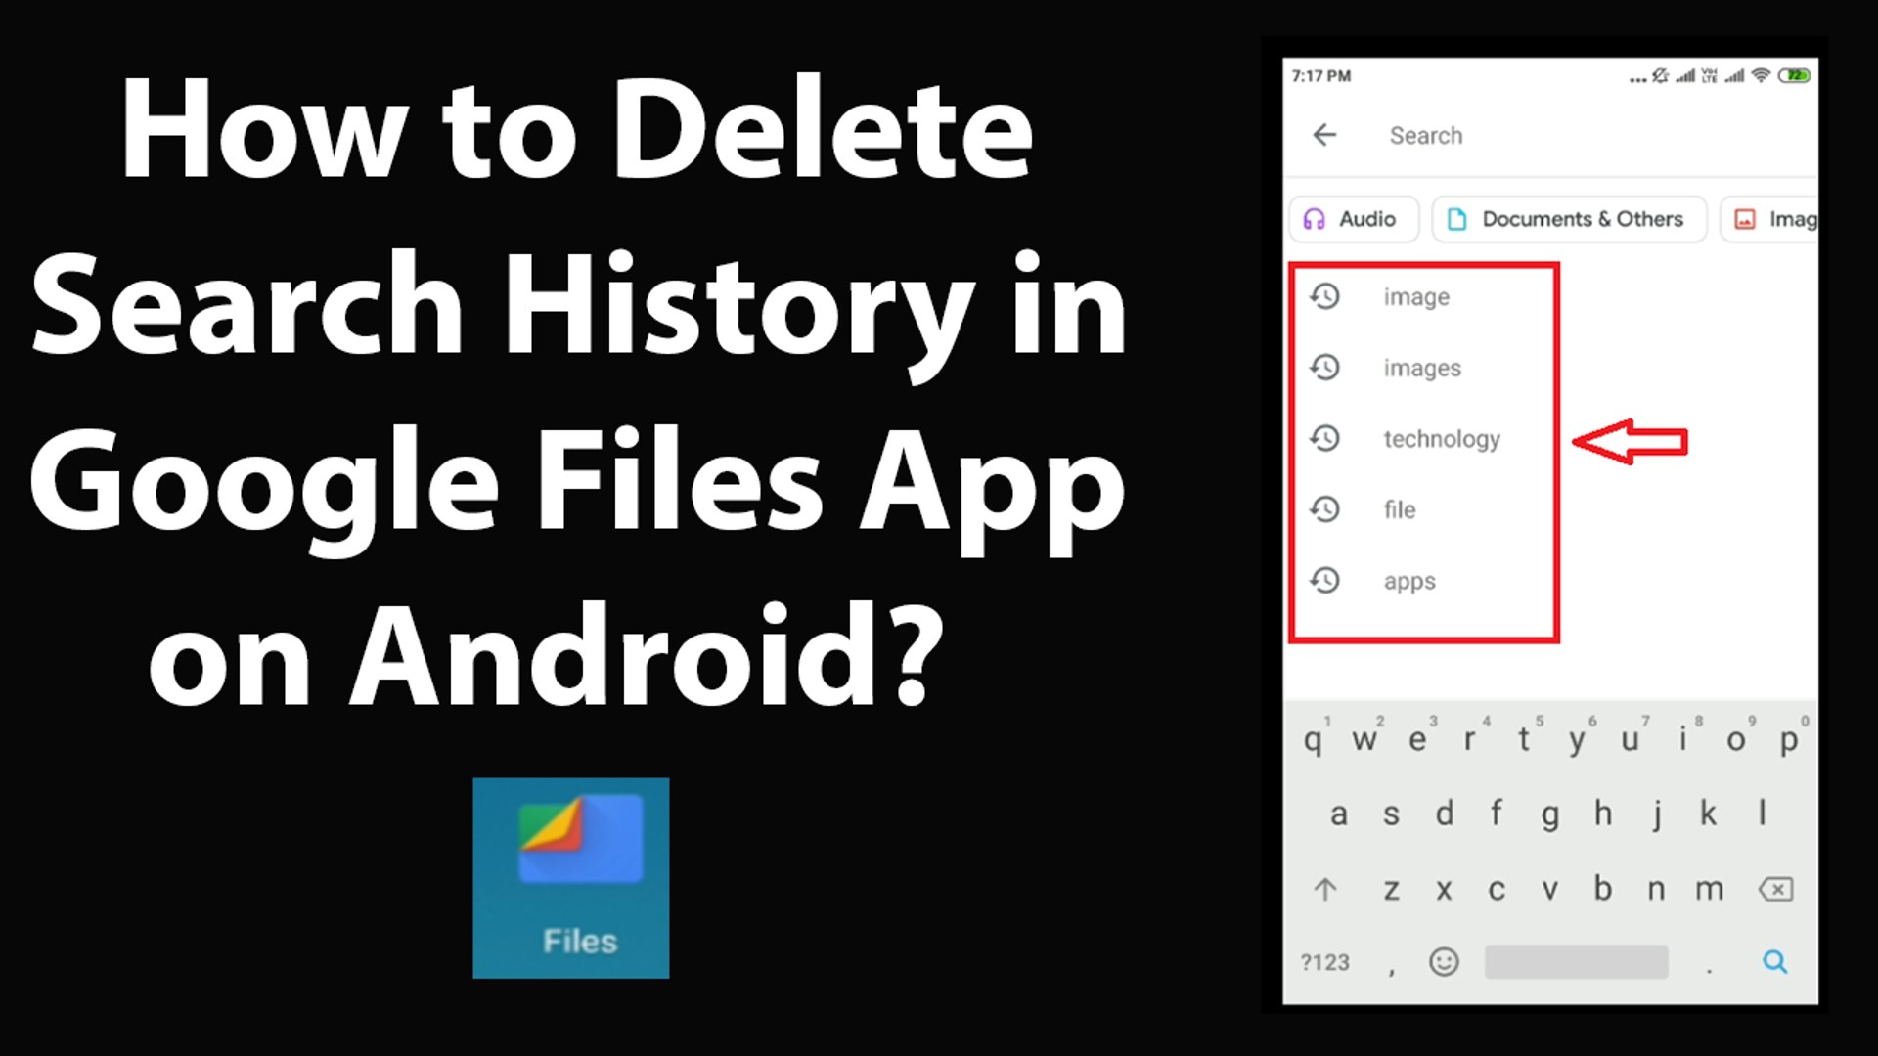Tap history icon next to 'image'
This screenshot has width=1878, height=1056.
(1325, 296)
